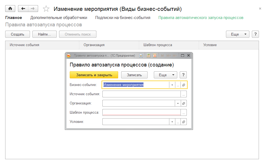Open the Еще menu in main toolbar
266x163 pixels.
pos(237,34)
